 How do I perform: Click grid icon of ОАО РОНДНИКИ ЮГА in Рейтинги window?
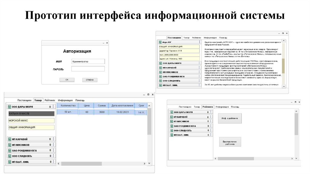(172, 126)
